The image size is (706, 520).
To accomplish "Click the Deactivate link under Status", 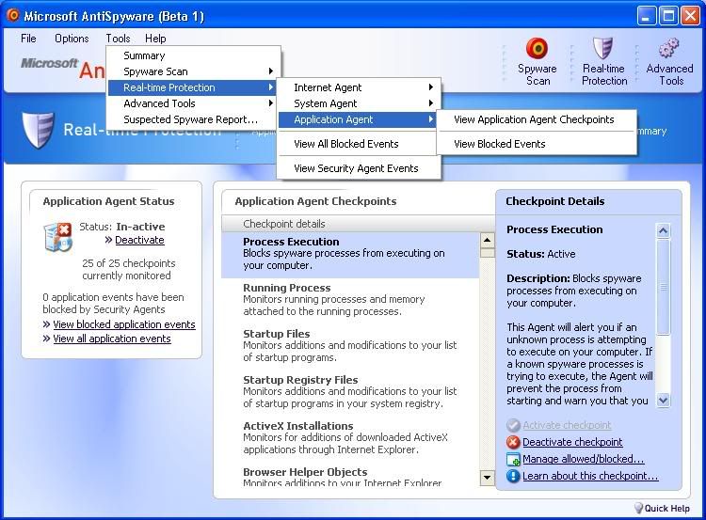I will [139, 240].
